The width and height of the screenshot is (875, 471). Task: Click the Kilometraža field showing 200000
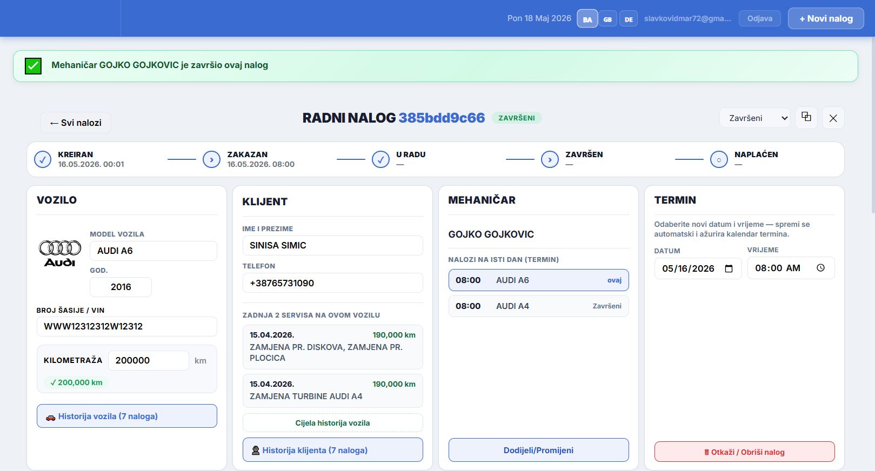pyautogui.click(x=149, y=360)
